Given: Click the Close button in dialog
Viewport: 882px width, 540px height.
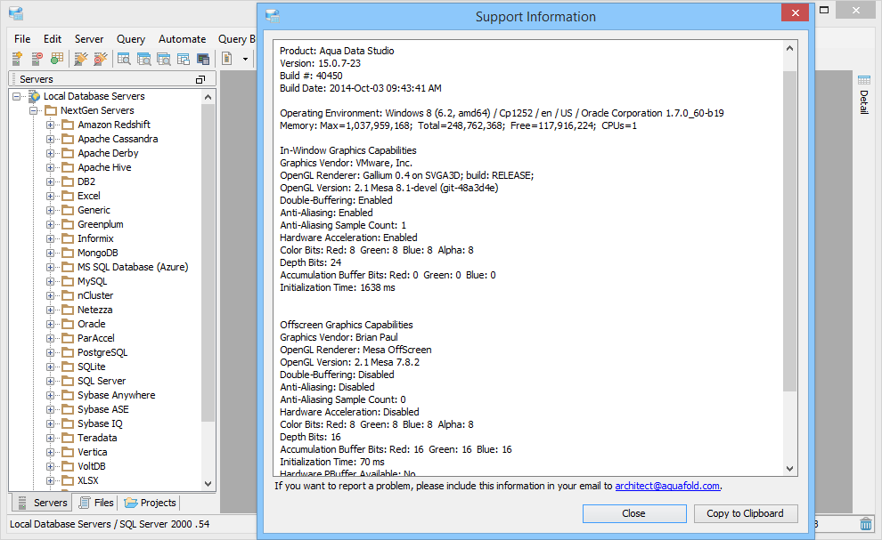Looking at the screenshot, I should [634, 513].
